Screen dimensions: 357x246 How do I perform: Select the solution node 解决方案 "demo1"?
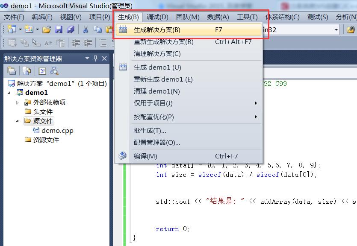point(57,84)
